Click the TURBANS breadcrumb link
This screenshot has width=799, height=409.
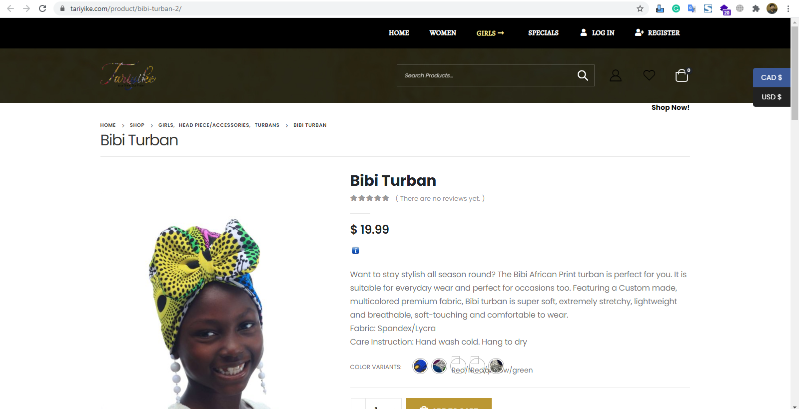coord(267,125)
